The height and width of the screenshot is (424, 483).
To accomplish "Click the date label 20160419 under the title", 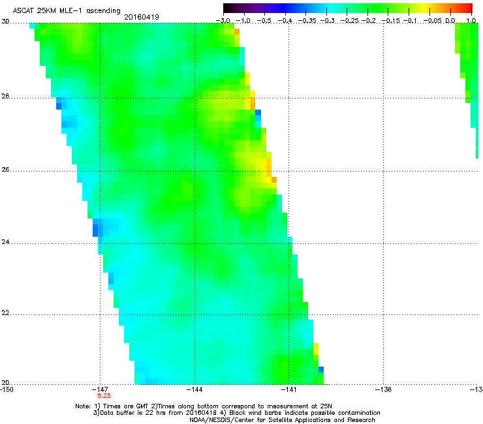I will [142, 17].
